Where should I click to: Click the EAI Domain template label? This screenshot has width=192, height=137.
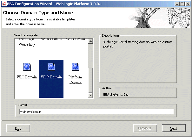(x=75, y=40)
